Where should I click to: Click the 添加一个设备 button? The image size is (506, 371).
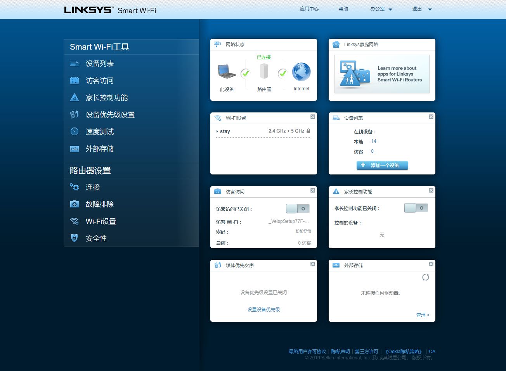382,166
